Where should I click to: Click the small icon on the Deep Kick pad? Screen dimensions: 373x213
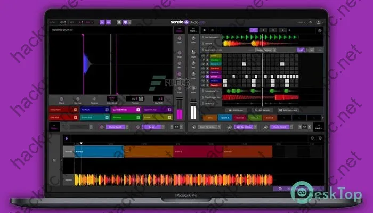tap(76, 110)
